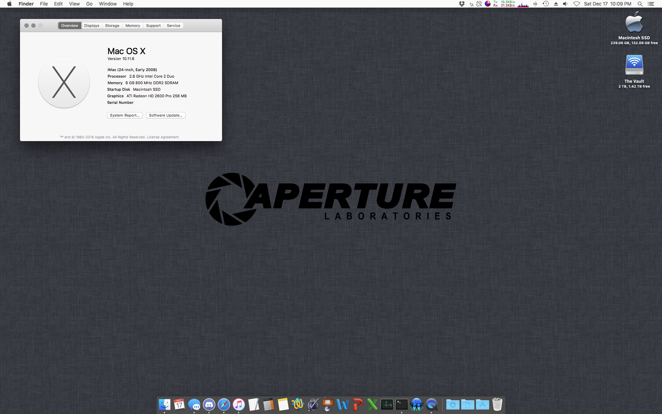Click the 2.8 GHz Intel Core 2 Duo text
662x414 pixels.
click(152, 76)
